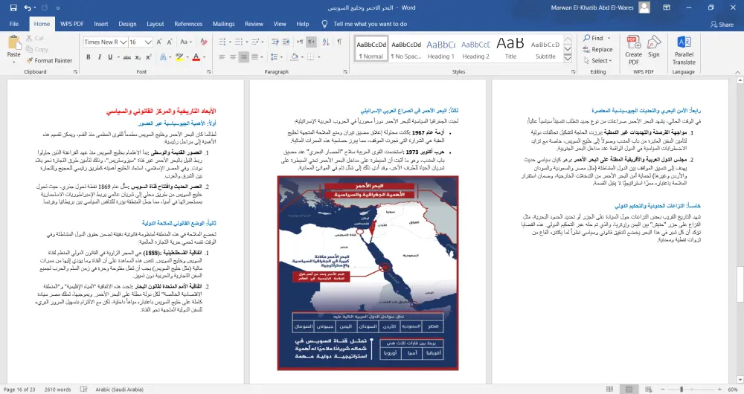Viewport: 744px width, 394px height.
Task: Open the Change Case dropdown
Action: pyautogui.click(x=186, y=42)
